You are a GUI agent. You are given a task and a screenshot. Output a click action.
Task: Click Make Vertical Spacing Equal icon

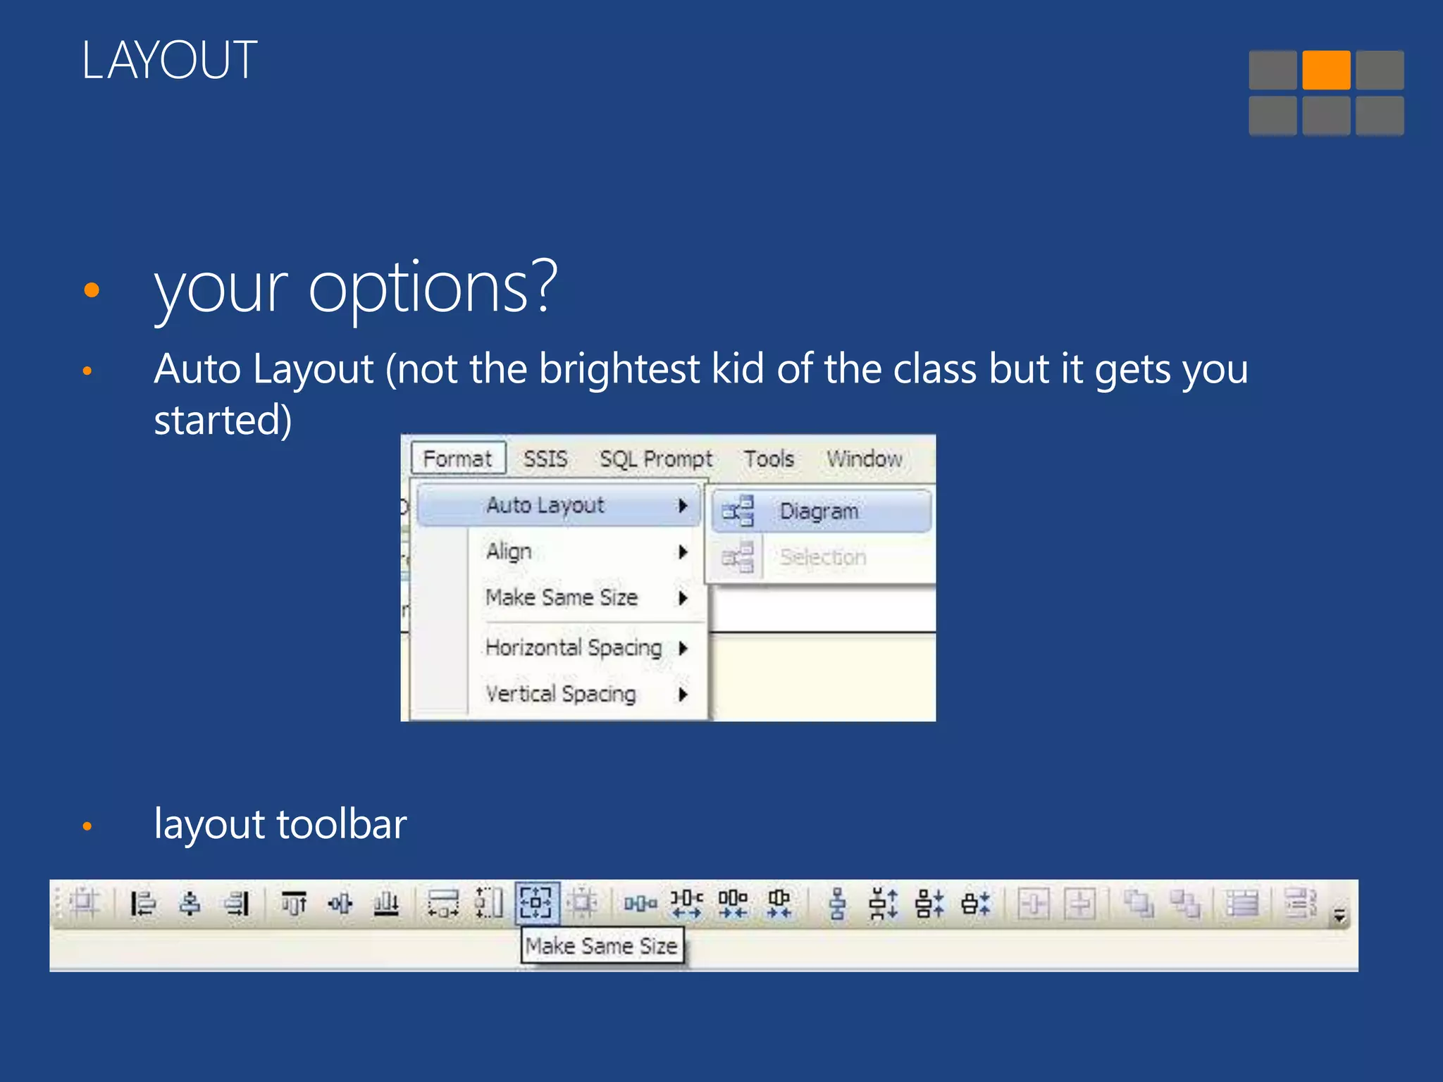coord(838,903)
